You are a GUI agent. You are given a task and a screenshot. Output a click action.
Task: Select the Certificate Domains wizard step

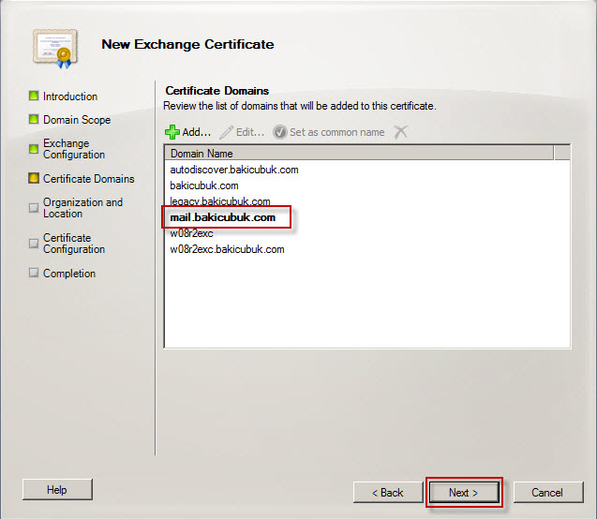(x=89, y=179)
